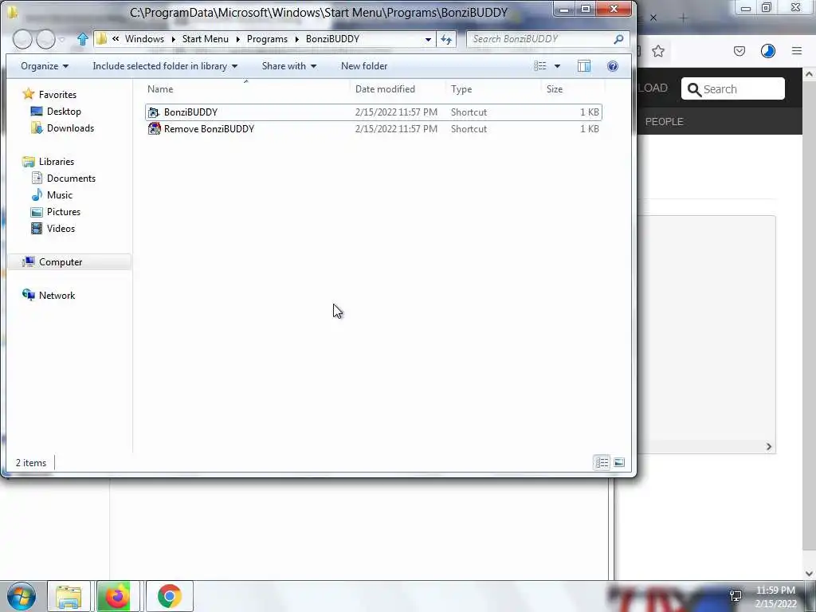Refresh the BonziBUDDY folder view
816x612 pixels.
click(x=446, y=39)
